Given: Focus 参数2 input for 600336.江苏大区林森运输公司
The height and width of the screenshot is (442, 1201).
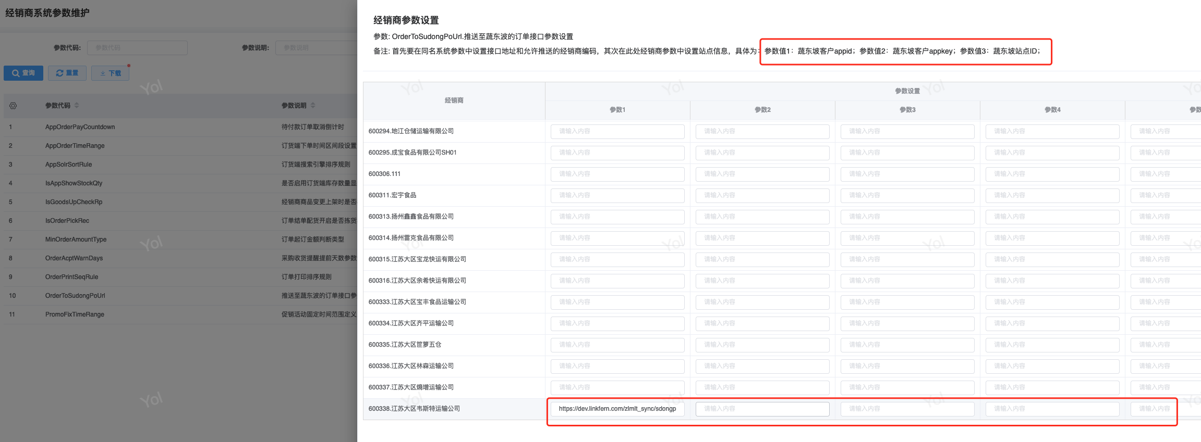Looking at the screenshot, I should pos(762,366).
